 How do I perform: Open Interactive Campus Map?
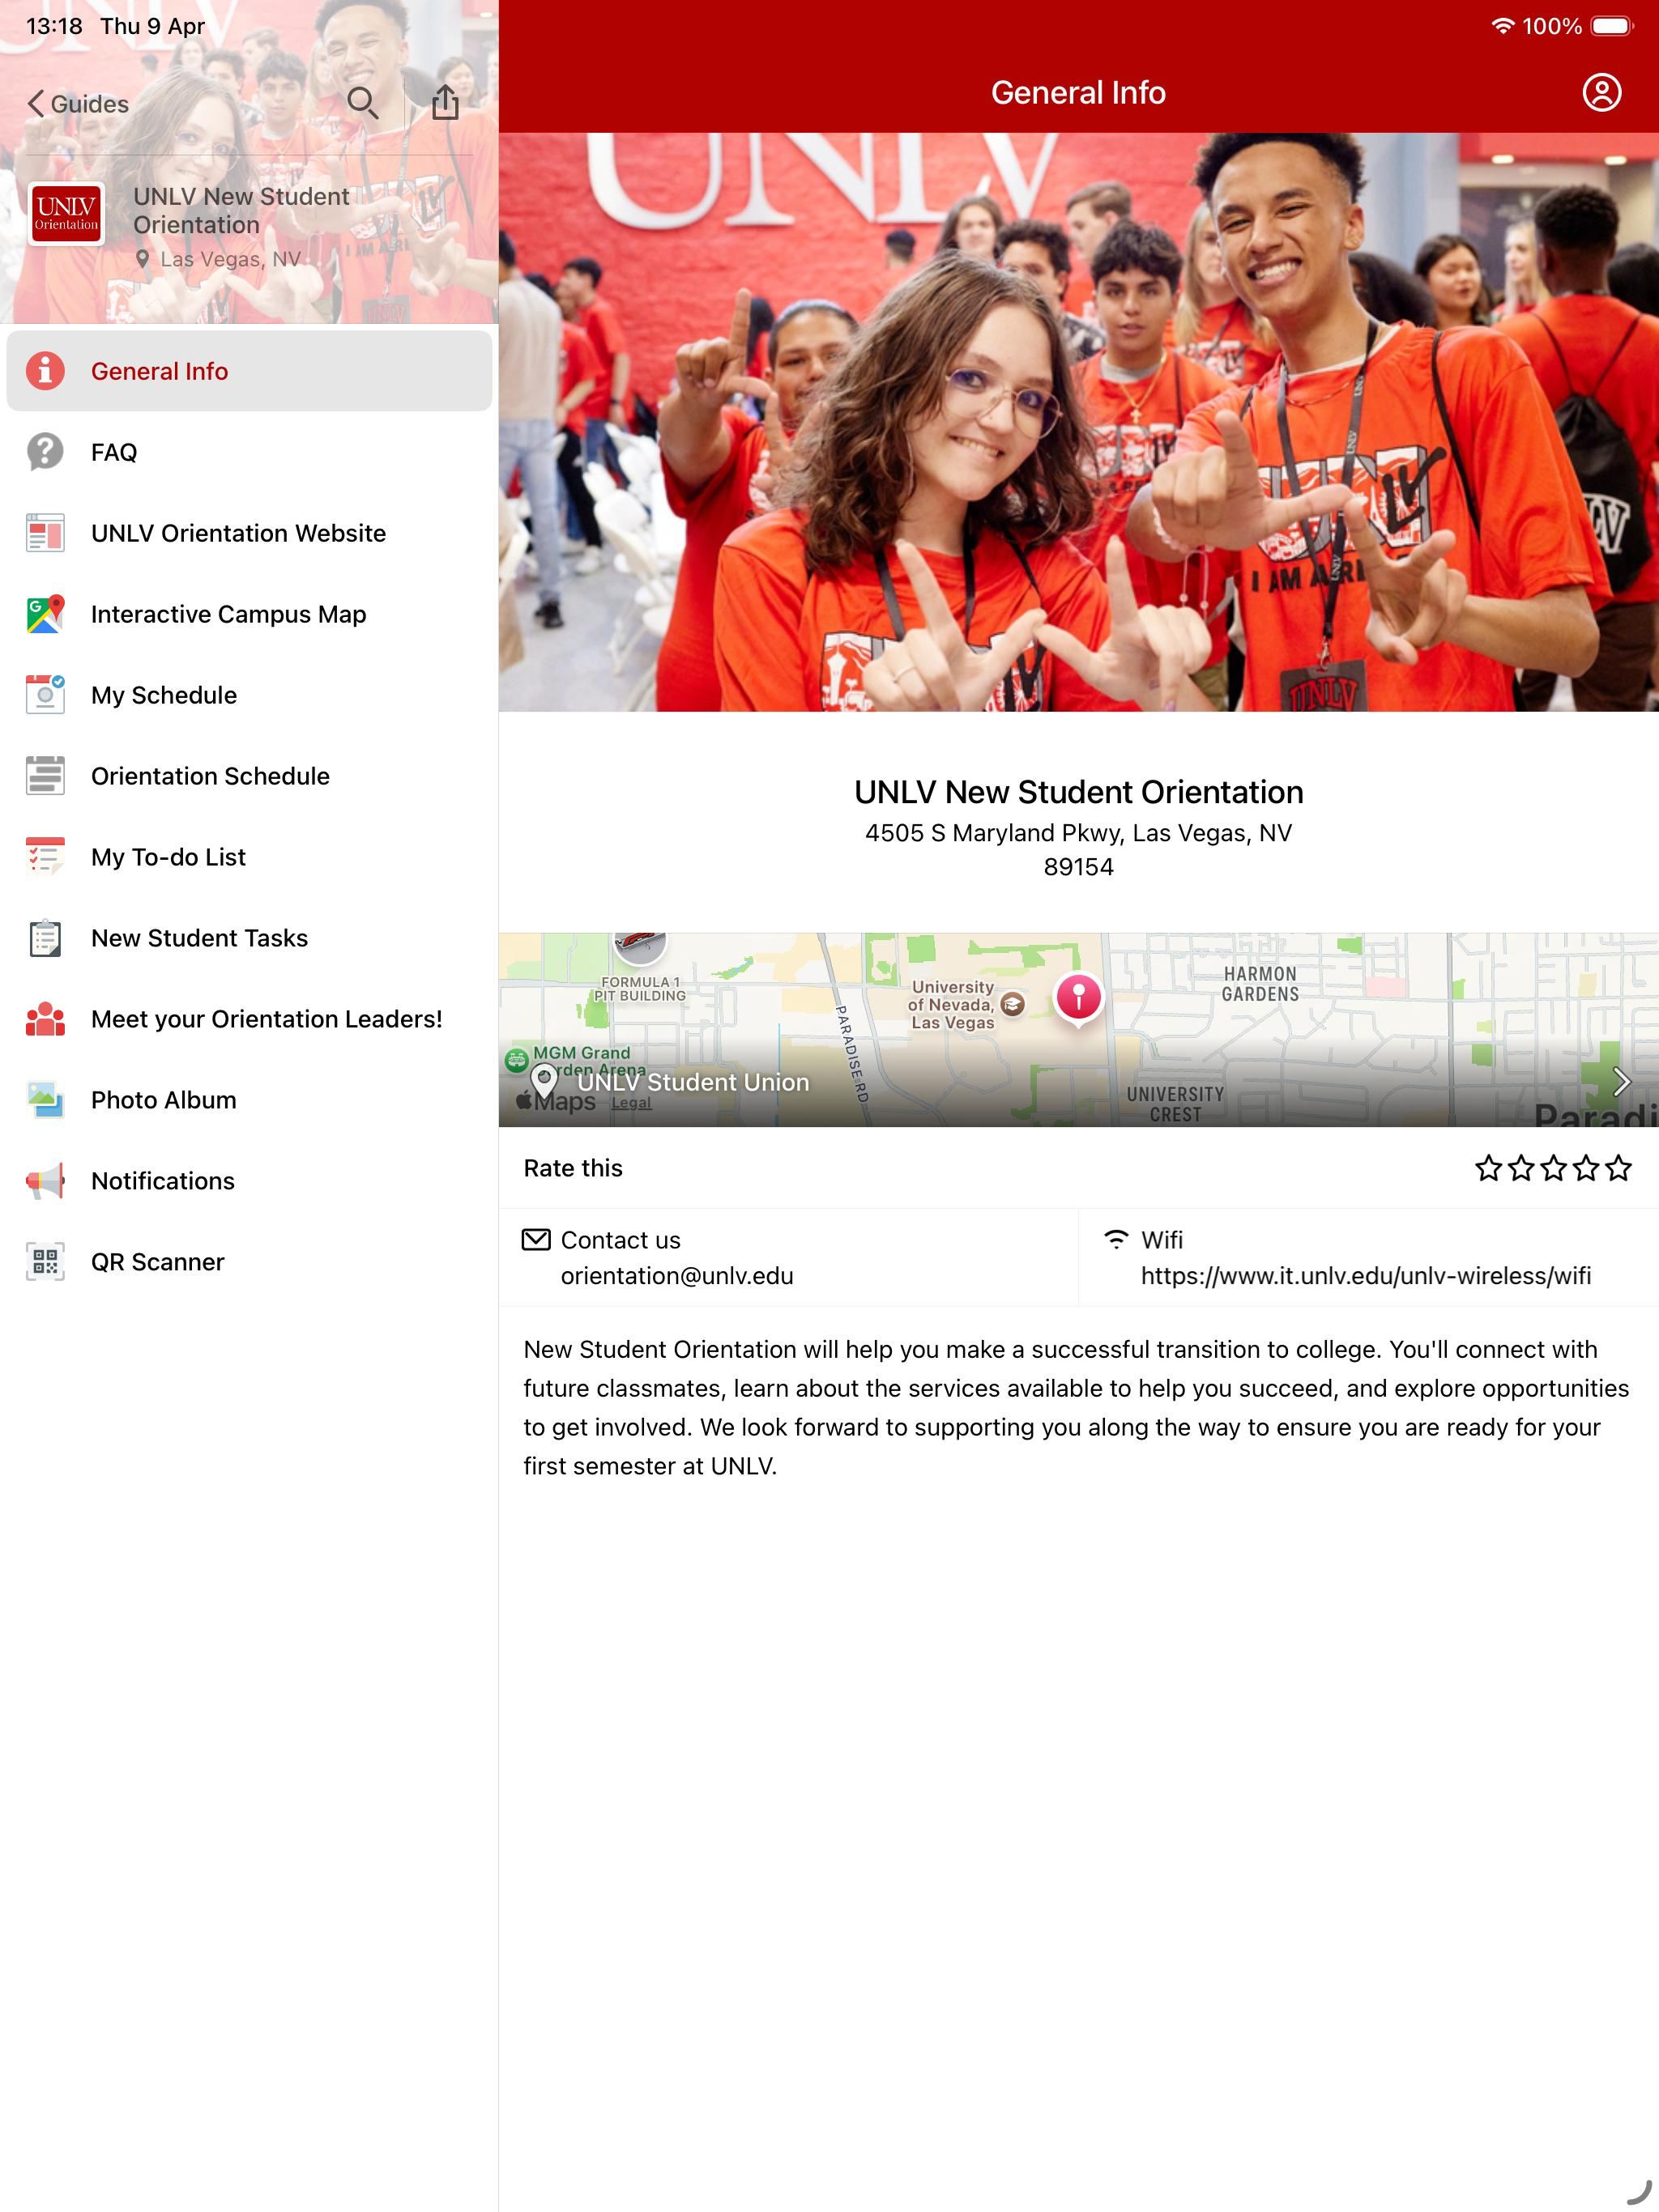tap(249, 614)
